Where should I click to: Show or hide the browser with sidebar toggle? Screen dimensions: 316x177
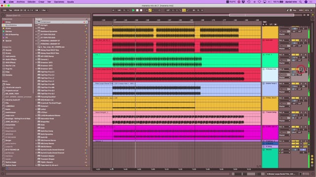(x=3, y=15)
